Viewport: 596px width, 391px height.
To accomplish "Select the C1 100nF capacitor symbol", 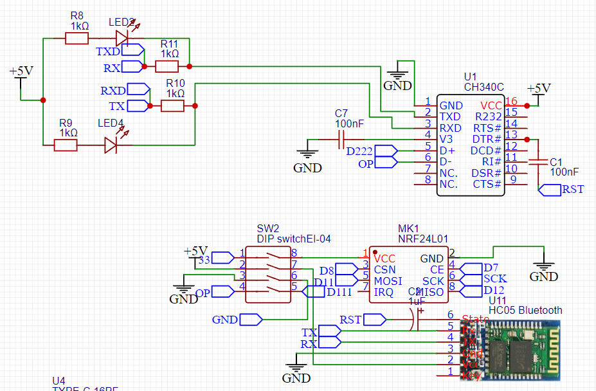I will click(x=538, y=163).
